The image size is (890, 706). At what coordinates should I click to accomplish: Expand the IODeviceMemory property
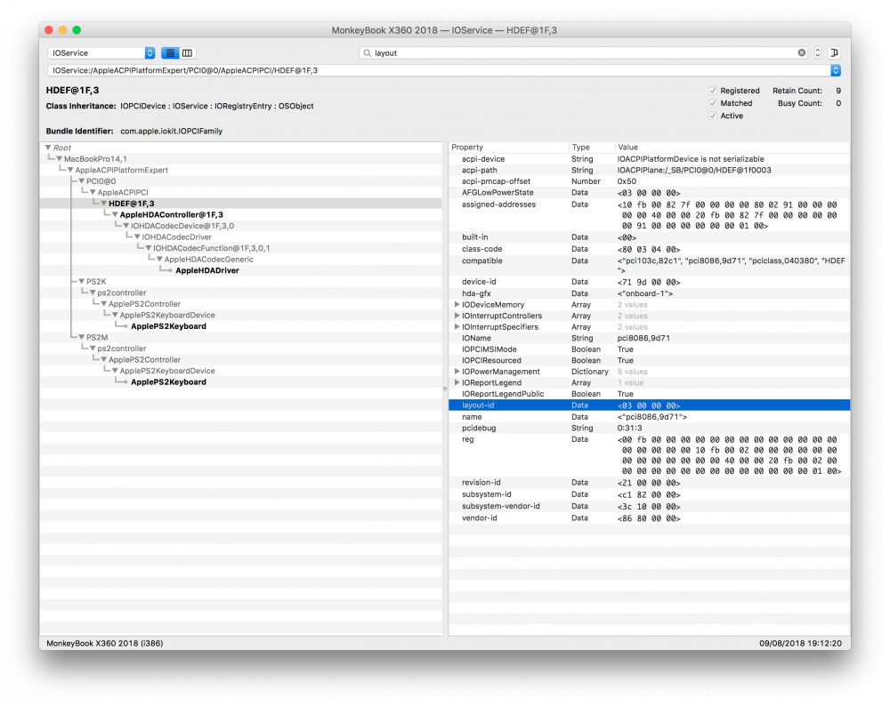pyautogui.click(x=457, y=304)
